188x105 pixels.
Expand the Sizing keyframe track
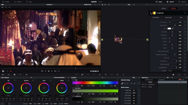click(147, 87)
